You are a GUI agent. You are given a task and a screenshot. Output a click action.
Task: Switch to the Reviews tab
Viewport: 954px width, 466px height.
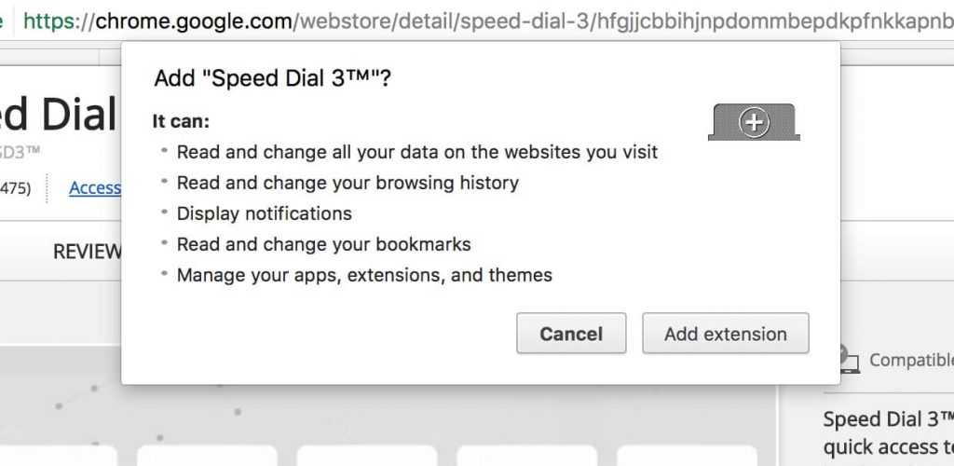click(87, 252)
